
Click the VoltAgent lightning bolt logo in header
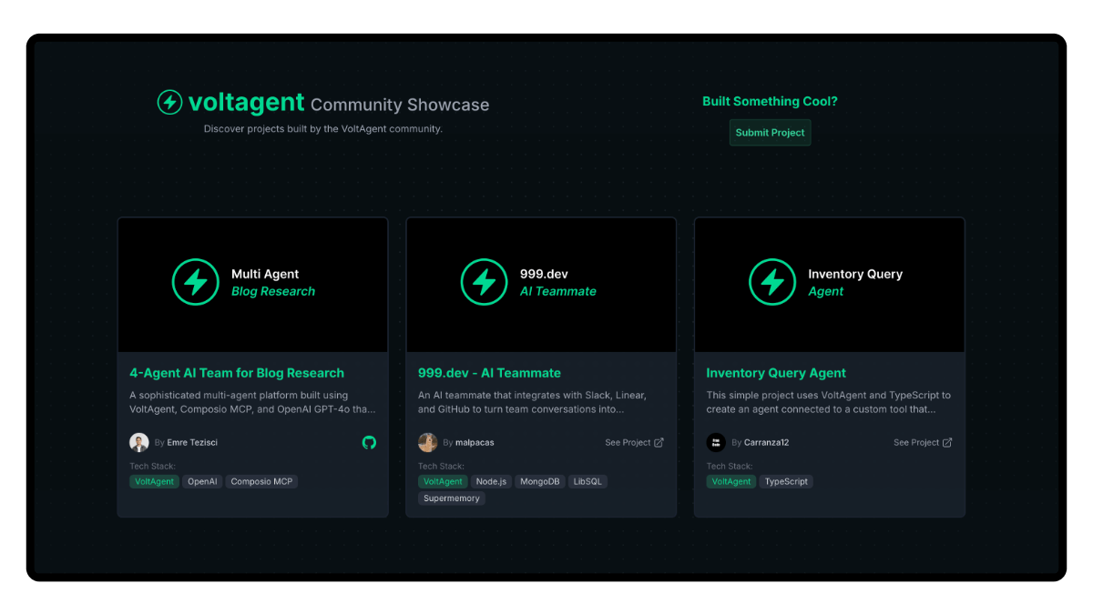[x=169, y=102]
